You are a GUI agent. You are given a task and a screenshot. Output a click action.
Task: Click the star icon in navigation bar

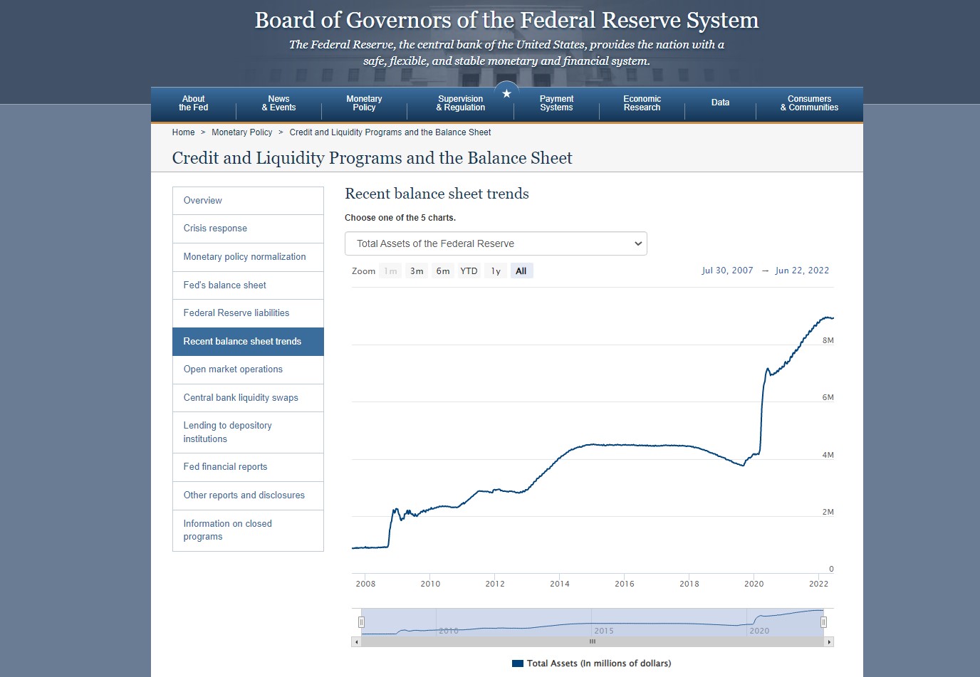[x=506, y=94]
